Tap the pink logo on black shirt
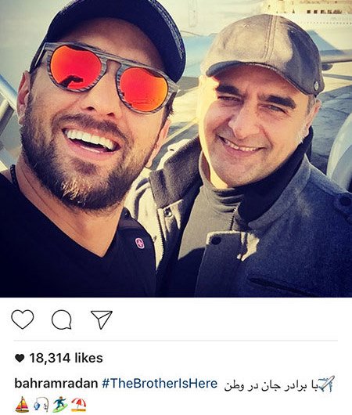The height and width of the screenshot is (415, 352). click(x=140, y=243)
